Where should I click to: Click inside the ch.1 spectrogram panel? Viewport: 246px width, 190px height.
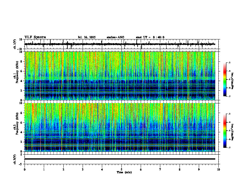[120, 76]
